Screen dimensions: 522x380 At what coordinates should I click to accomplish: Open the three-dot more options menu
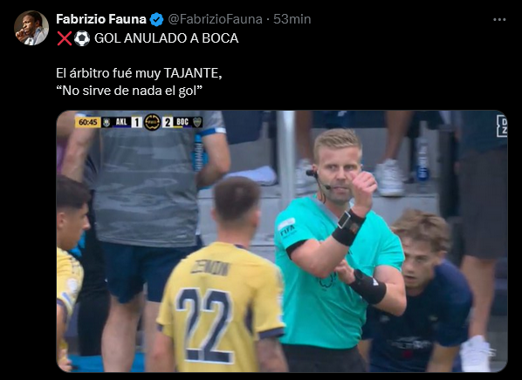tap(499, 20)
